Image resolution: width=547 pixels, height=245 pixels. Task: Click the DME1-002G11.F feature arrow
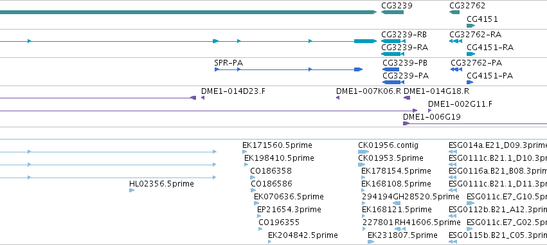coord(430,111)
